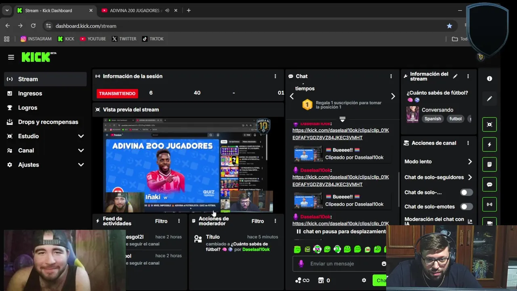The width and height of the screenshot is (517, 291).
Task: Toggle the stream preview panel icon in the right toolbar
Action: point(490,124)
